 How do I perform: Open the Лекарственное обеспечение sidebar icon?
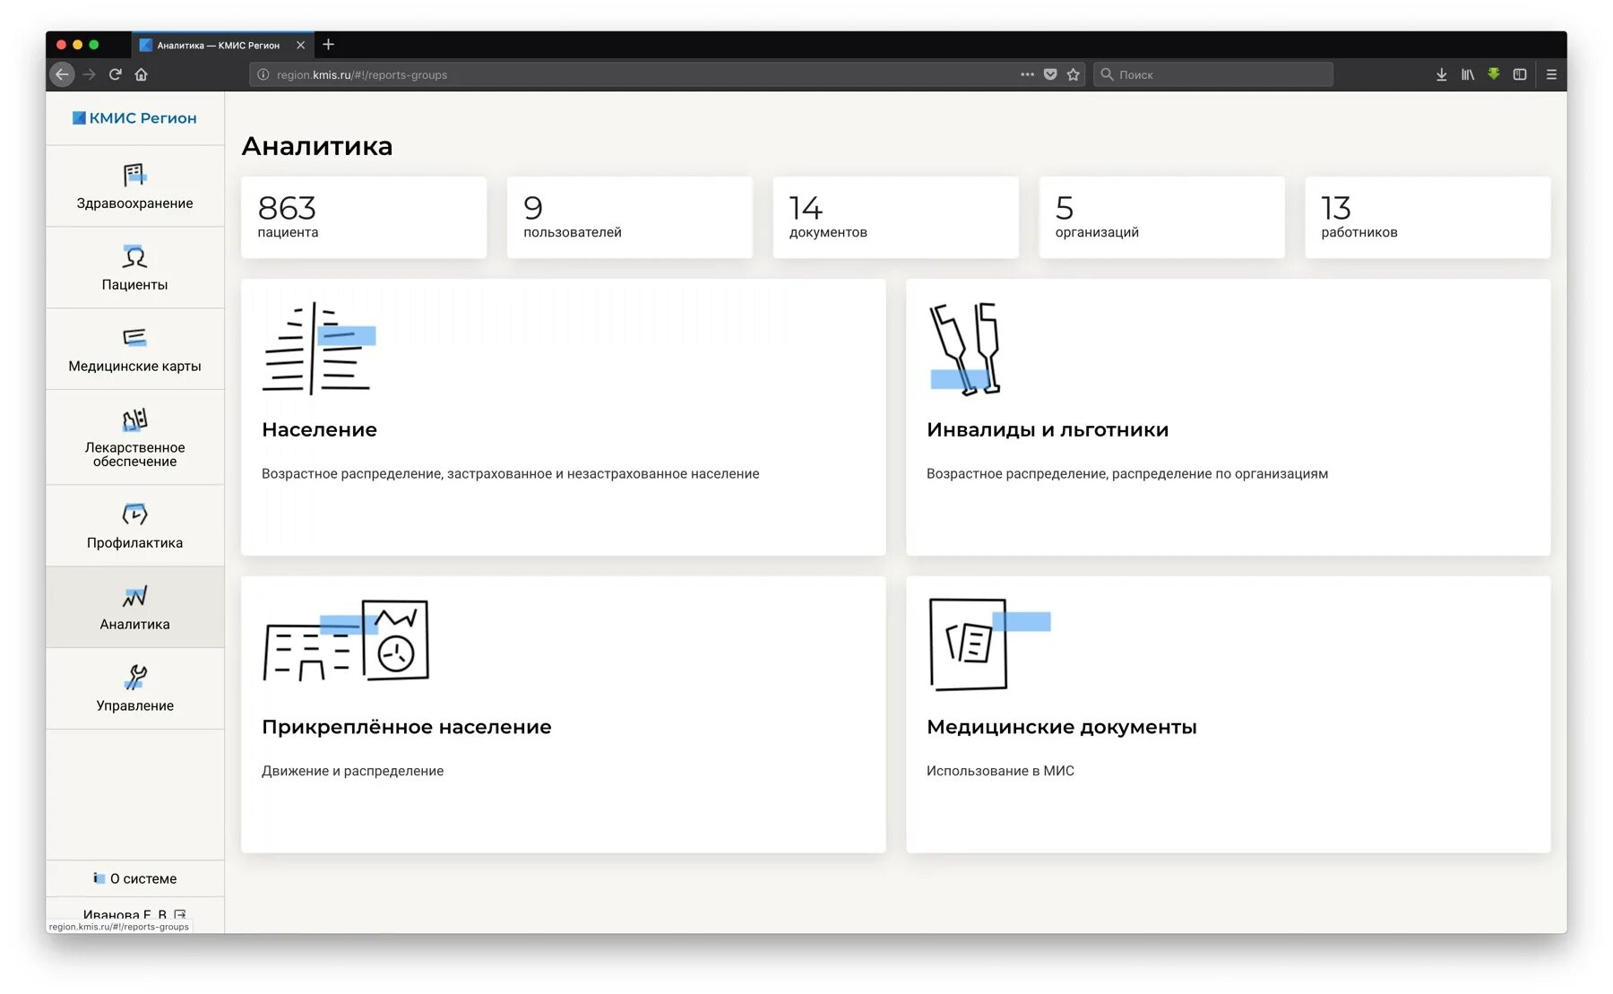(x=134, y=419)
